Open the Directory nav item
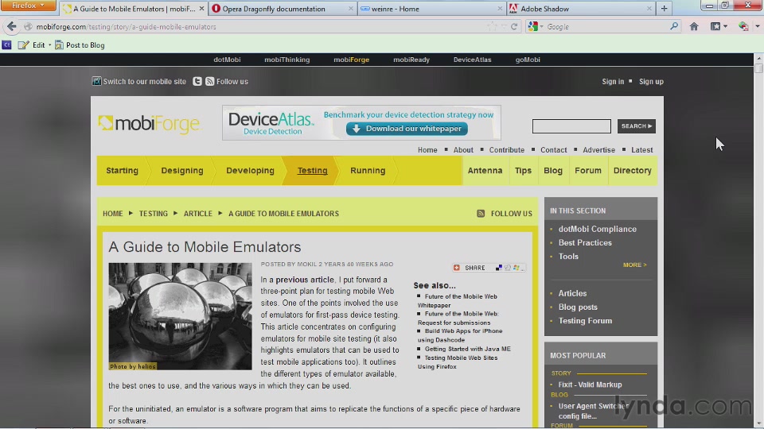 (x=633, y=171)
